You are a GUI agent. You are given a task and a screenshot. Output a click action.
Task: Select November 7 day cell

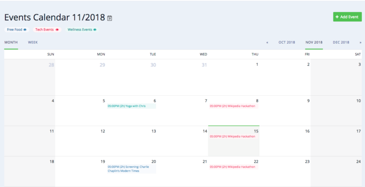(183, 111)
